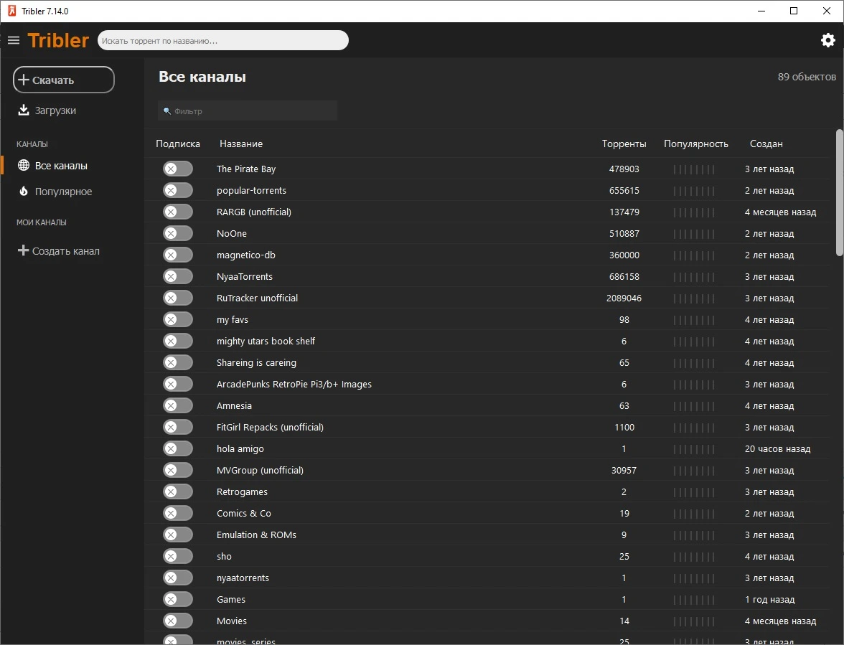The width and height of the screenshot is (844, 645).
Task: Subscribe to the Movies channel
Action: coord(178,621)
